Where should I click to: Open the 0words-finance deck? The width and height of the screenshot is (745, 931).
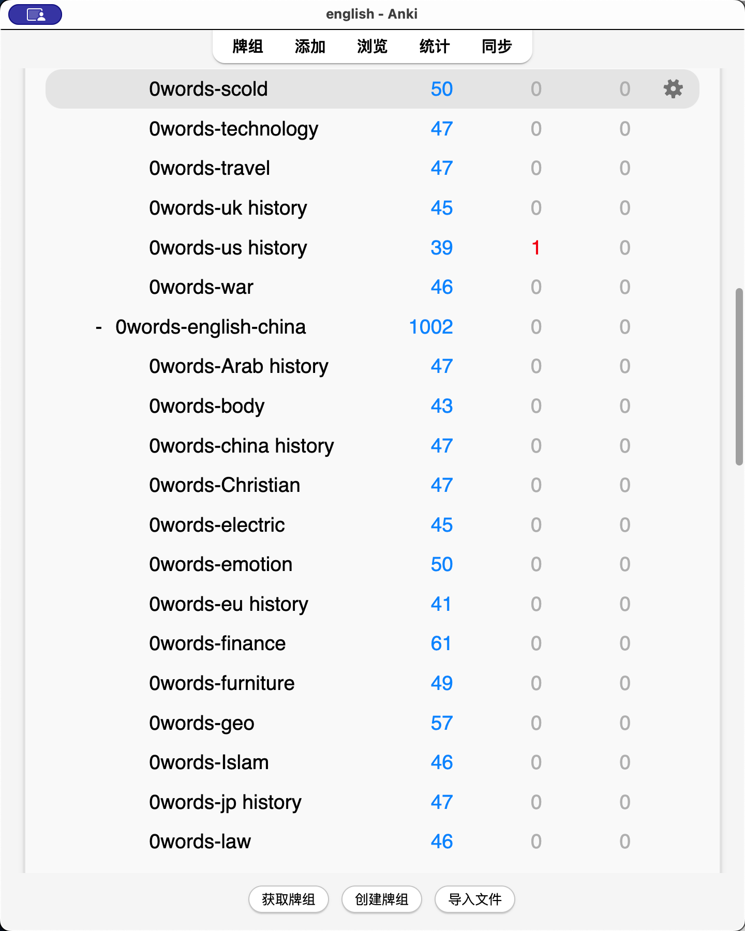click(x=217, y=643)
